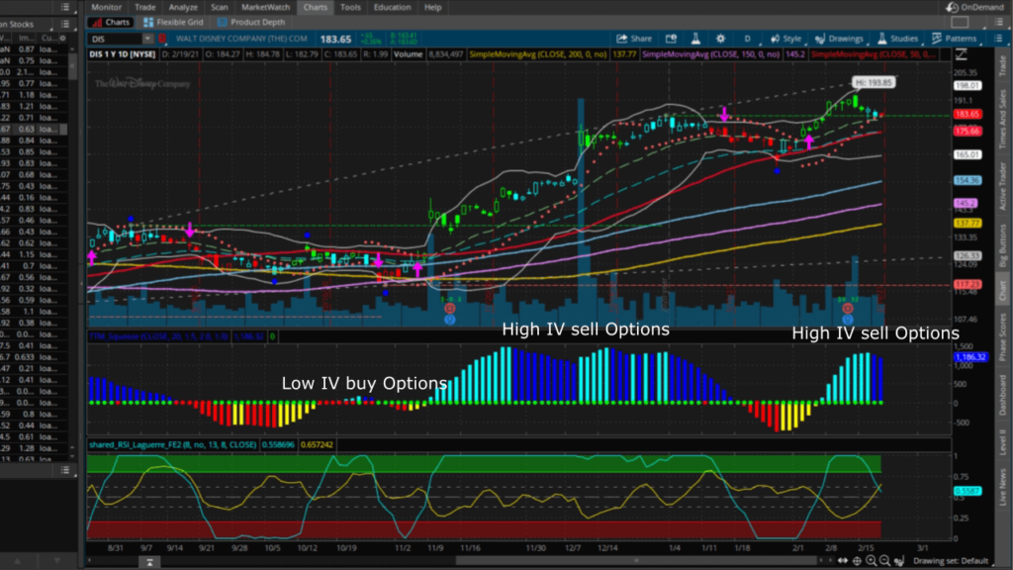This screenshot has height=570, width=1013.
Task: Go to the Scan tab
Action: pos(219,7)
